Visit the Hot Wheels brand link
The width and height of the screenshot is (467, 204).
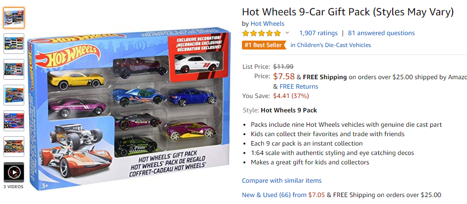tap(267, 23)
